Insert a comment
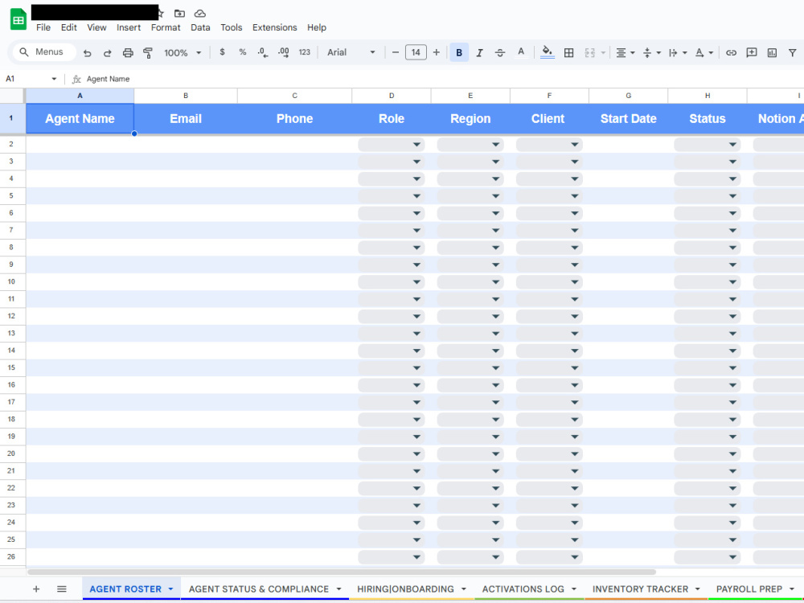 coord(752,52)
